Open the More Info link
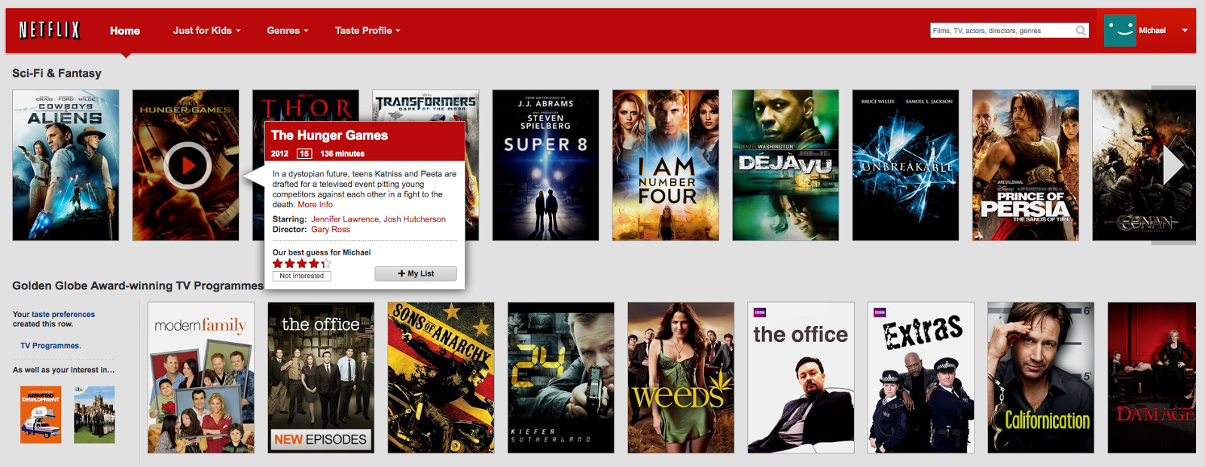The height and width of the screenshot is (467, 1205). tap(315, 204)
